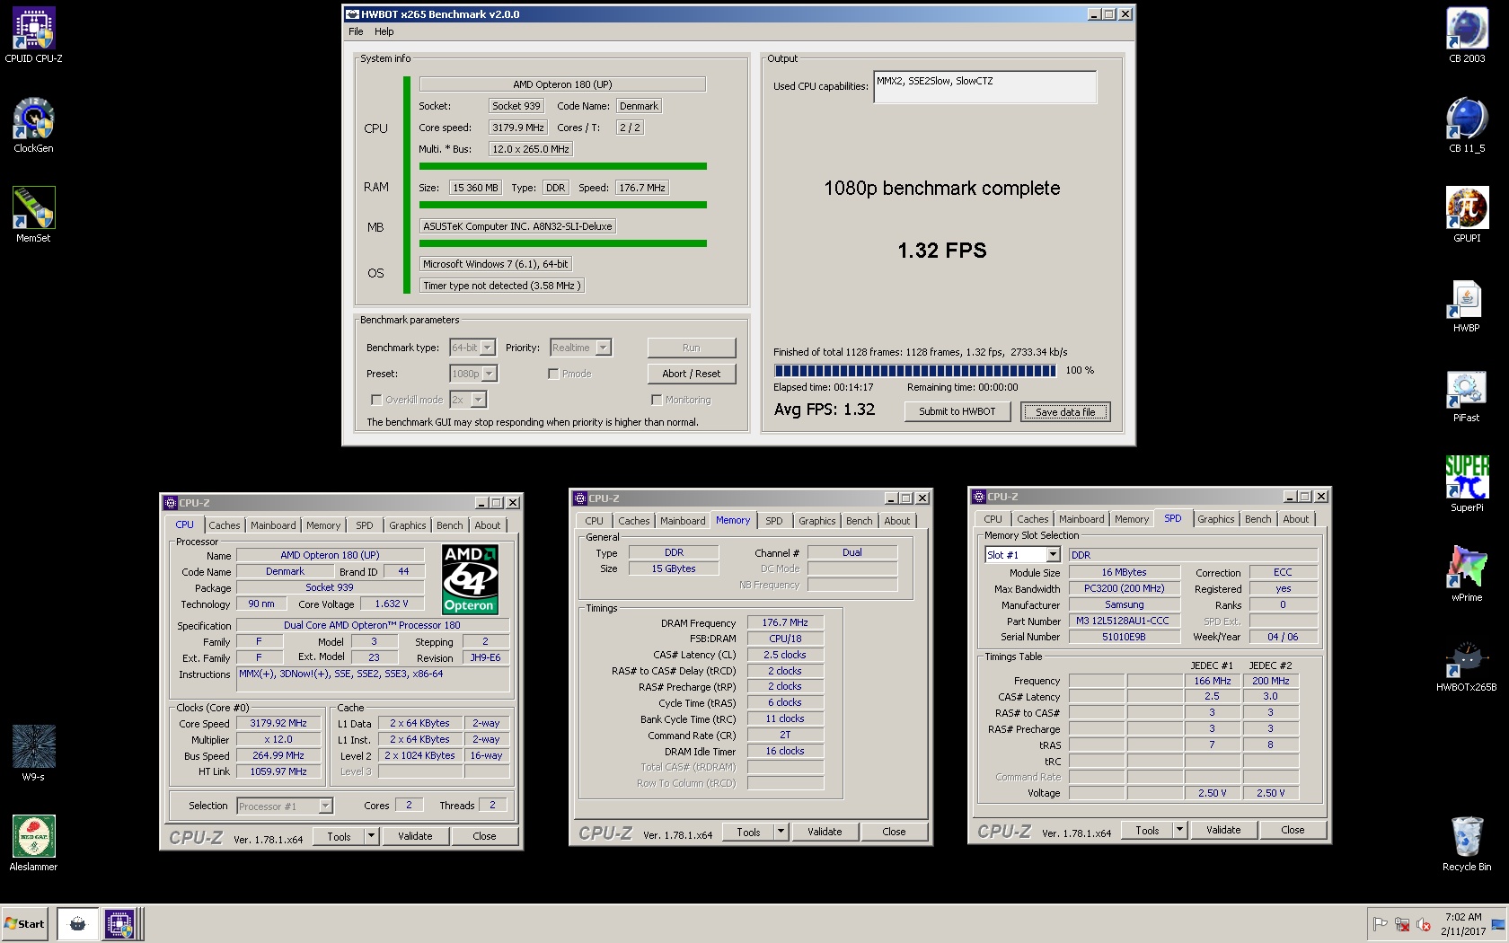Open the wPrime desktop shortcut
Viewport: 1509px width, 943px height.
coord(1467,573)
